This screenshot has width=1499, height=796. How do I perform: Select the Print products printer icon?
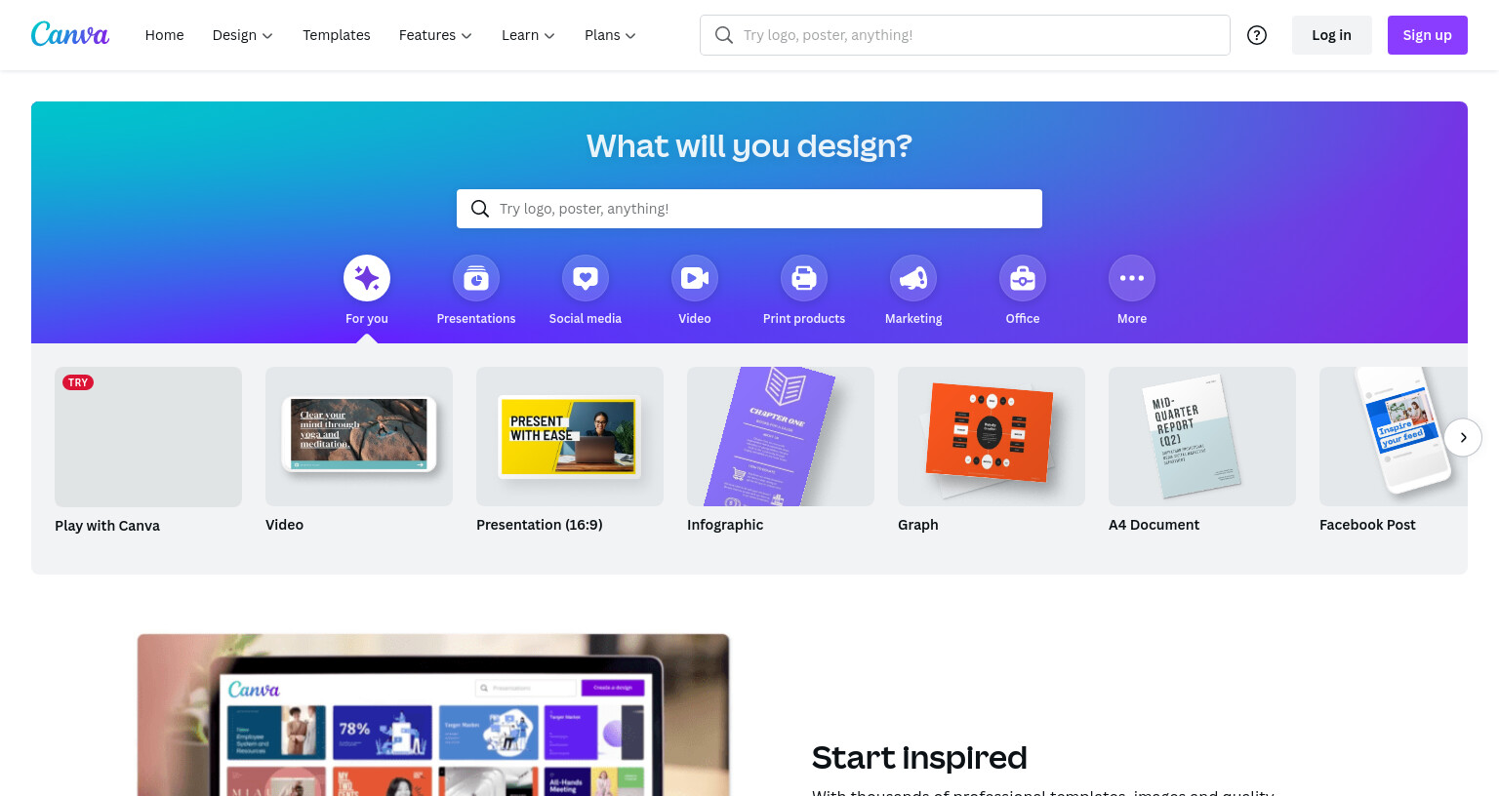point(804,279)
